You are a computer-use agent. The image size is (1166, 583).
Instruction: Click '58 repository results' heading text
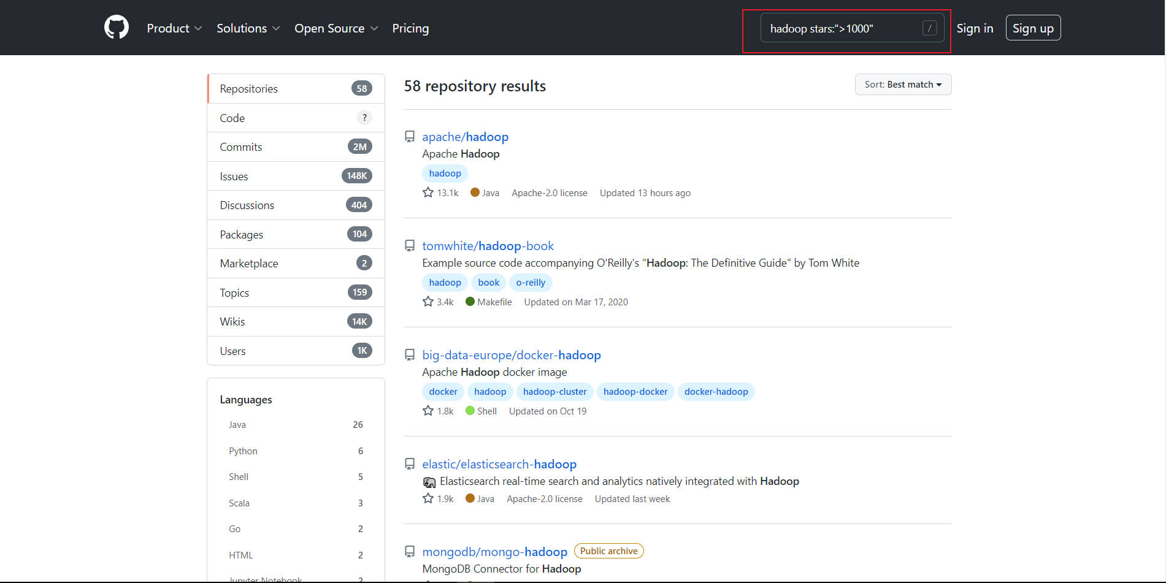pyautogui.click(x=475, y=86)
